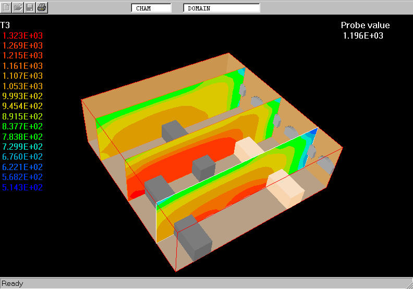Click the orange 1.161E+03 legend entry
This screenshot has width=413, height=289.
[x=23, y=66]
